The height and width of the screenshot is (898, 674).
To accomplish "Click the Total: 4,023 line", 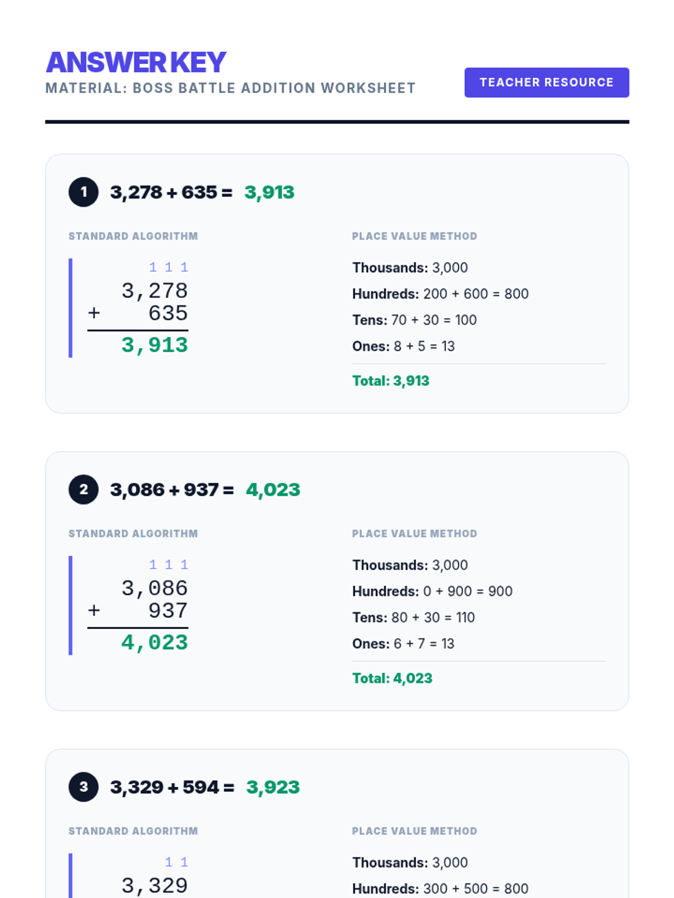I will coord(393,679).
